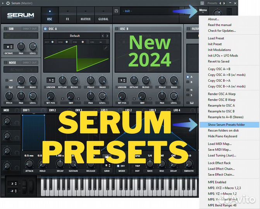Viewport: 260px width, 209px height.
Task: Click the NOISE one-shot arrow icon
Action: point(11,81)
